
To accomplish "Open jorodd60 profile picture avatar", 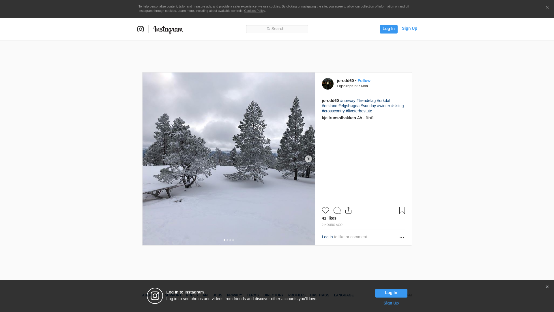I will click(x=327, y=84).
